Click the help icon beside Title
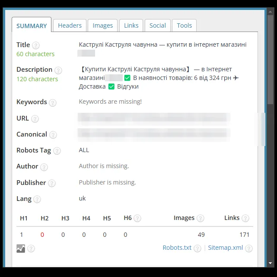Screen dimensions: 277x277 click(x=36, y=45)
